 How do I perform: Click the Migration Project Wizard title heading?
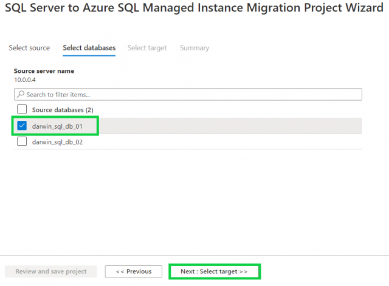[x=194, y=10]
